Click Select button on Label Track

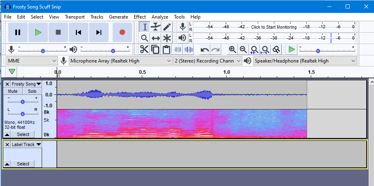point(23,164)
